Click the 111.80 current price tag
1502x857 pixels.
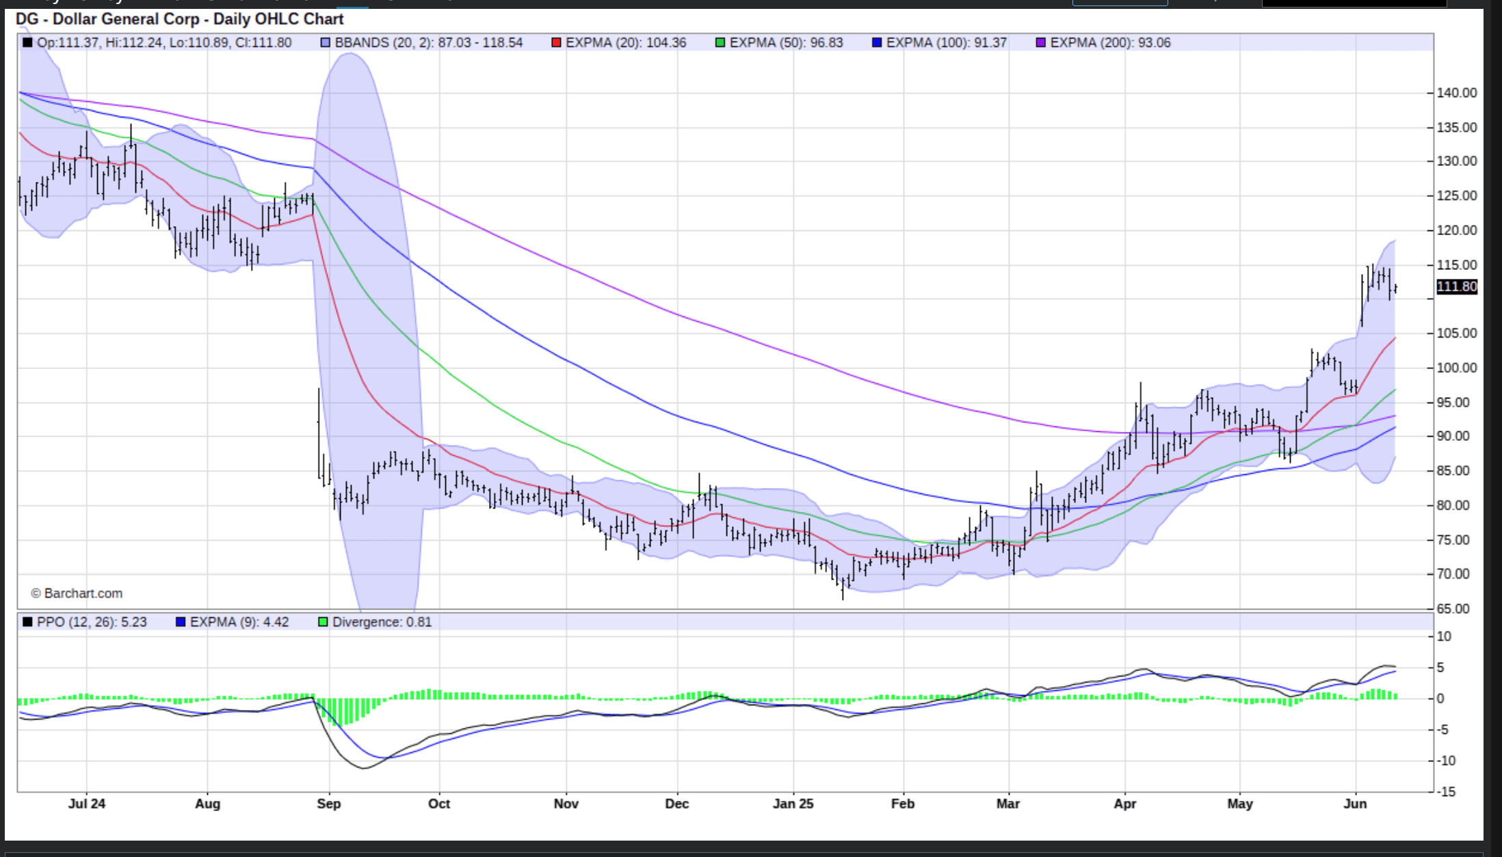(1456, 287)
